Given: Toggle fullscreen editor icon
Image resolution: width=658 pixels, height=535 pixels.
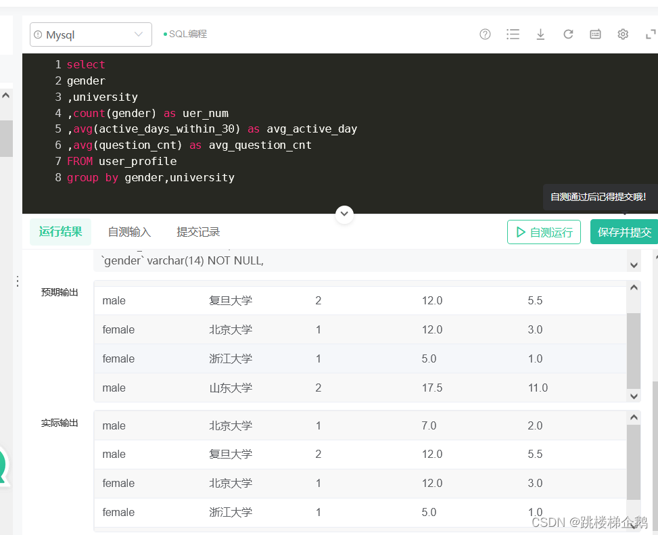Looking at the screenshot, I should (x=651, y=34).
